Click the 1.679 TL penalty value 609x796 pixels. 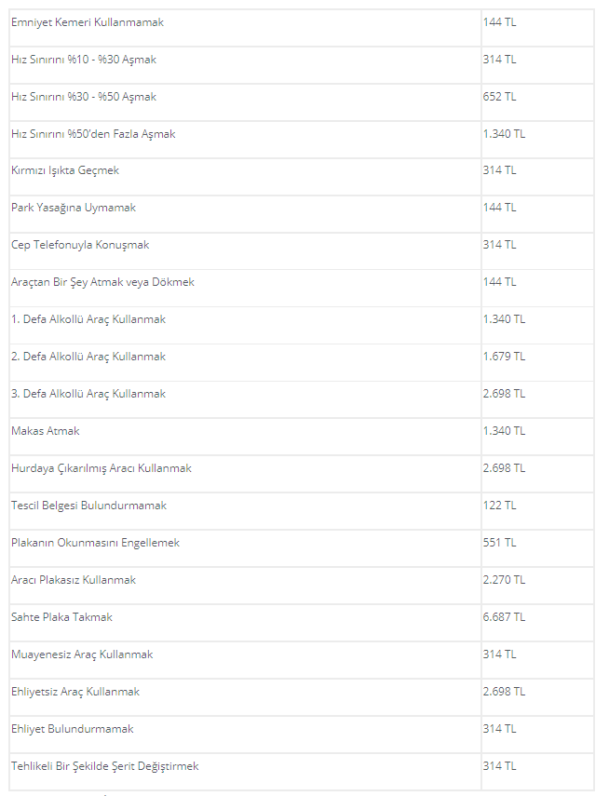[504, 357]
